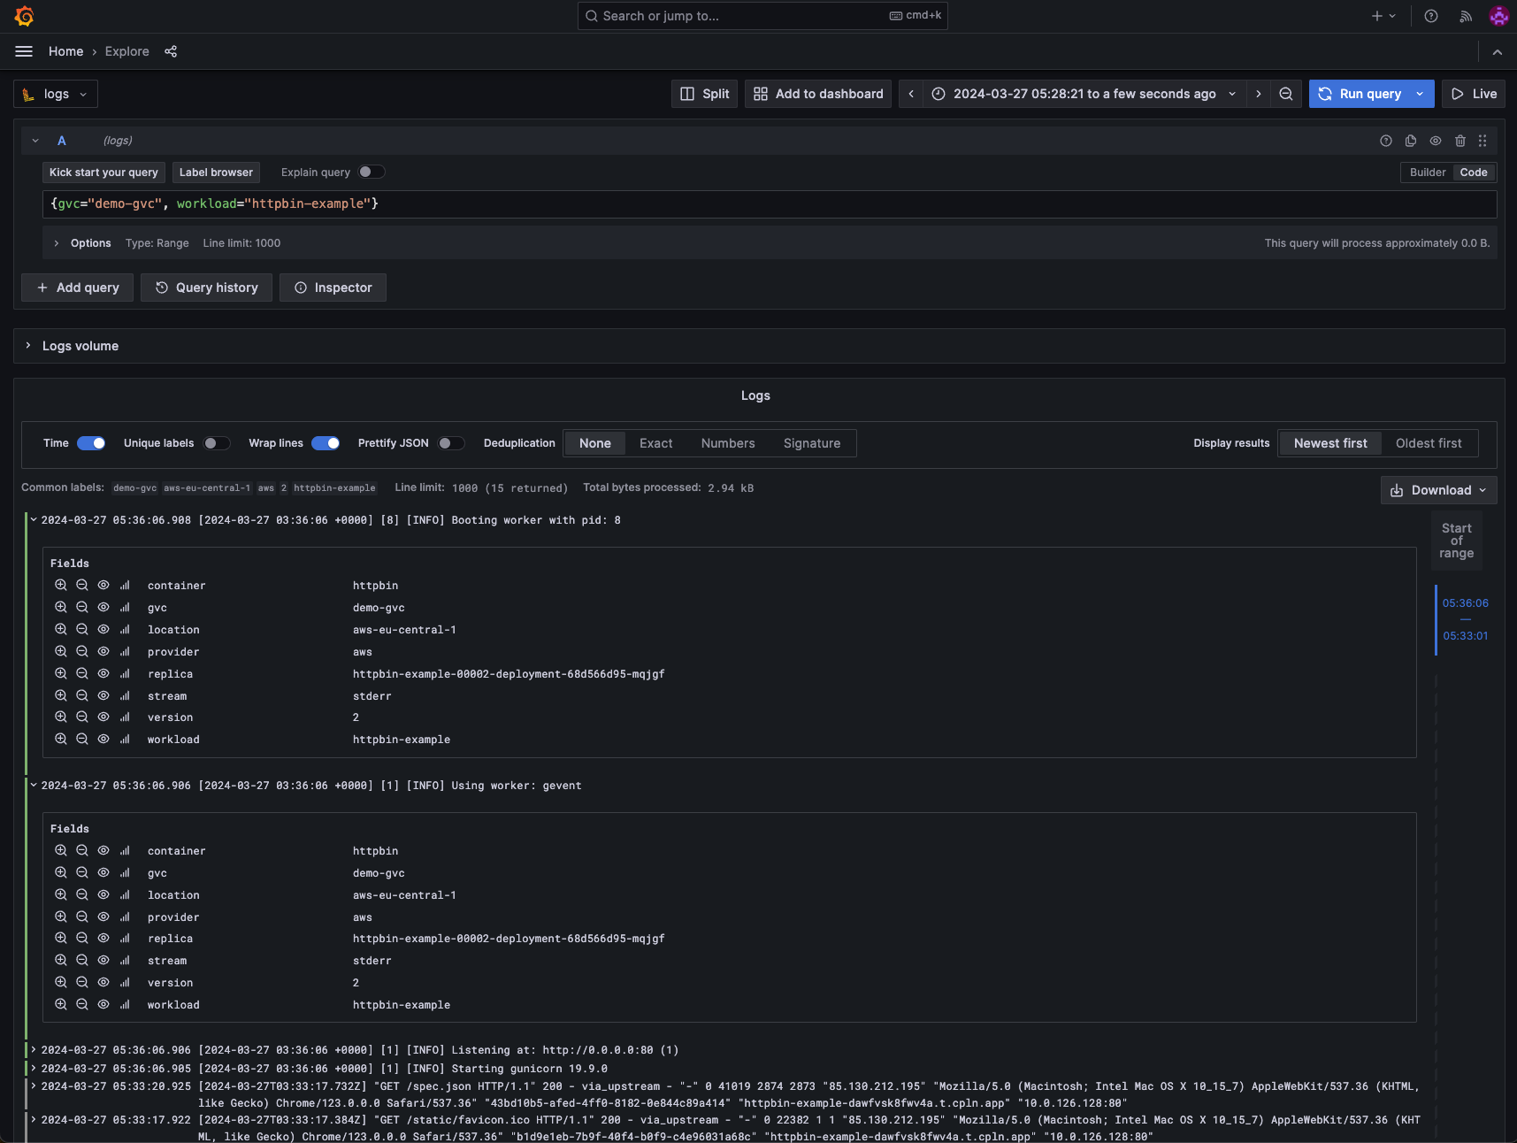Turn on the Explain query switch

[x=372, y=172]
